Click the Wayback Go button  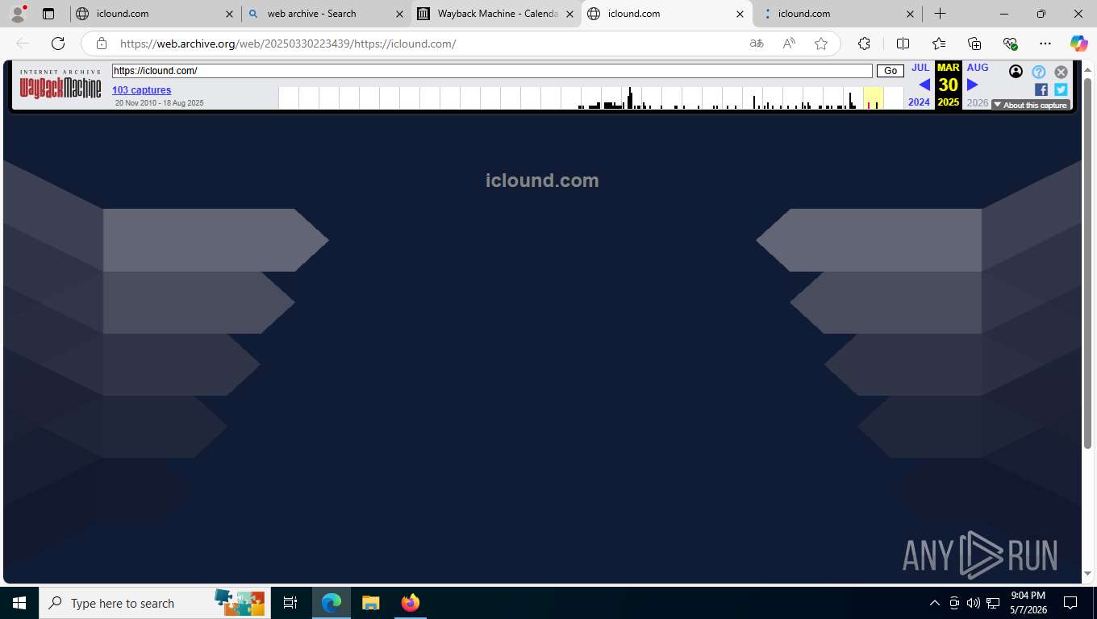click(891, 71)
